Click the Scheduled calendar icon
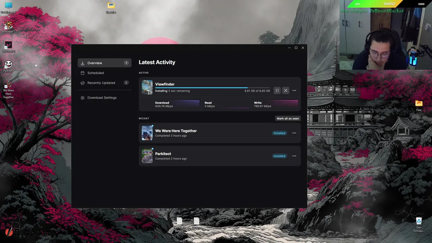Screen dimensions: 432x243 [x=82, y=73]
